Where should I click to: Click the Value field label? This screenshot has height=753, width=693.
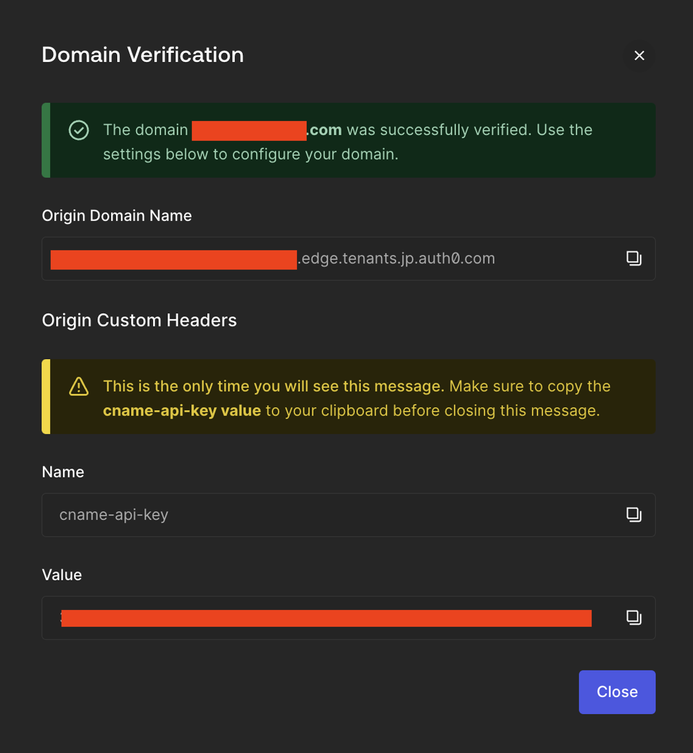pyautogui.click(x=62, y=575)
